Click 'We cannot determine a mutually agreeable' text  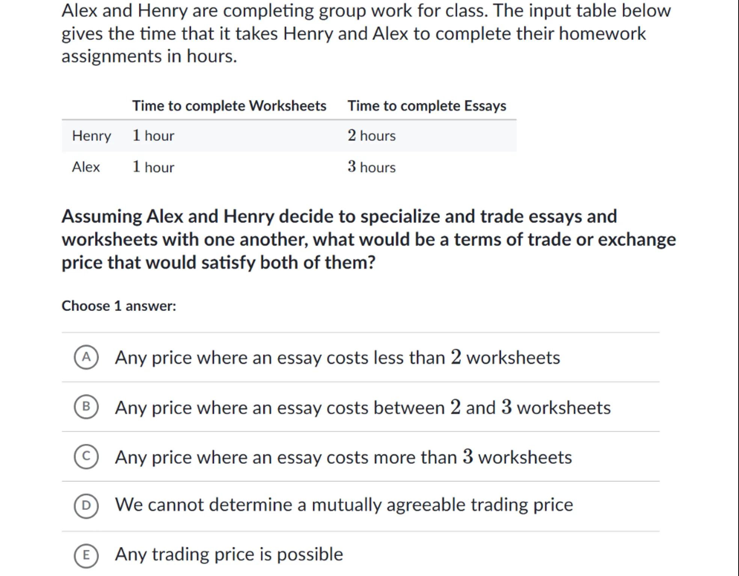coord(344,505)
